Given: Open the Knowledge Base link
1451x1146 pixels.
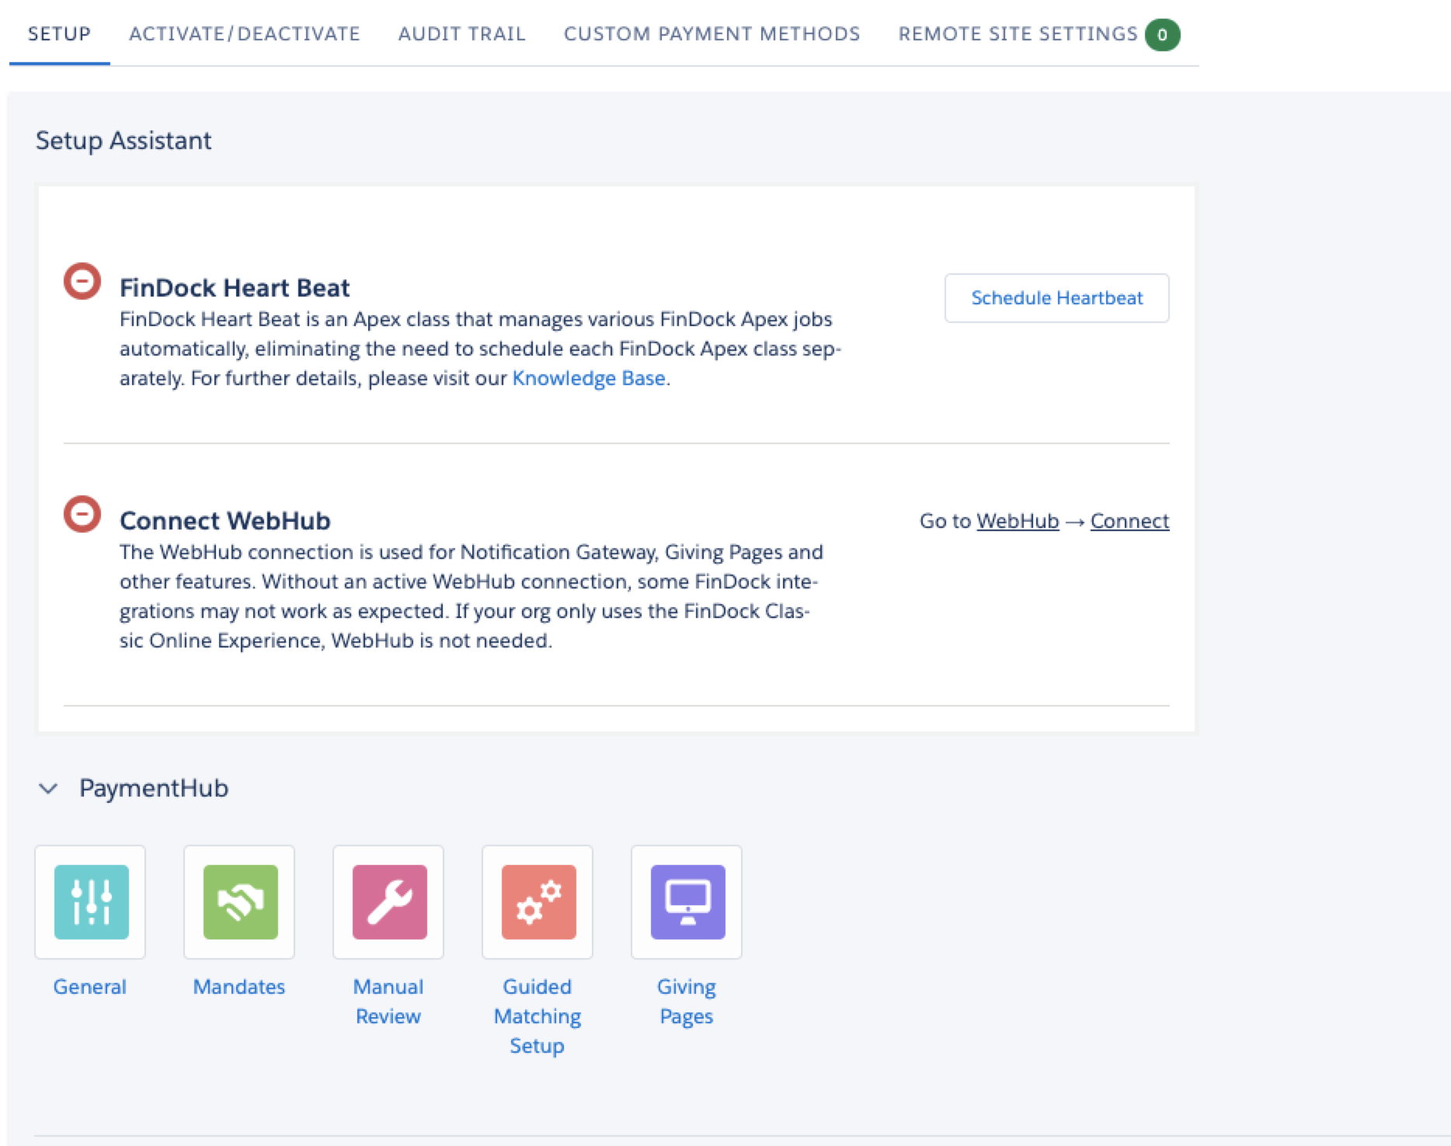Looking at the screenshot, I should click(588, 378).
